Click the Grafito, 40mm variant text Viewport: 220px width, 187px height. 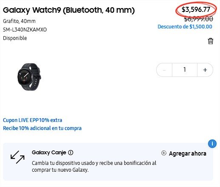[19, 21]
